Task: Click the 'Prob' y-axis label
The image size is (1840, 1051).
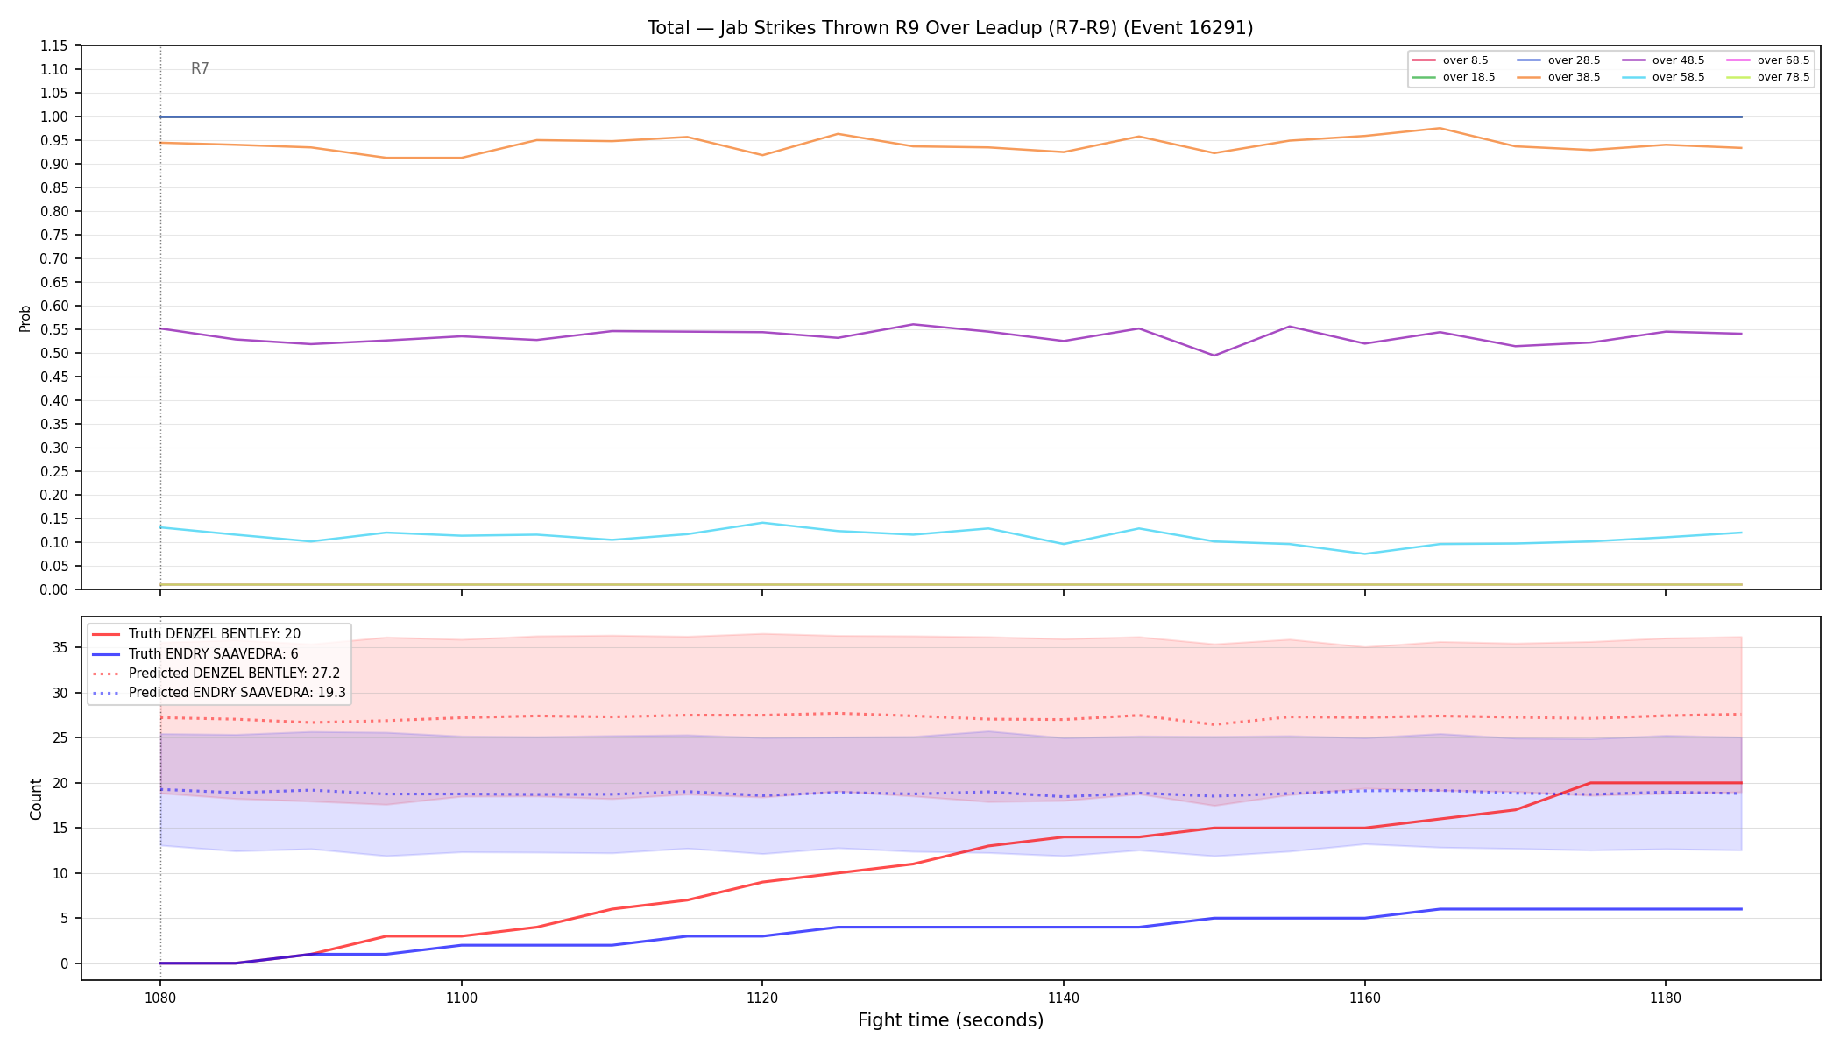Action: tap(25, 318)
